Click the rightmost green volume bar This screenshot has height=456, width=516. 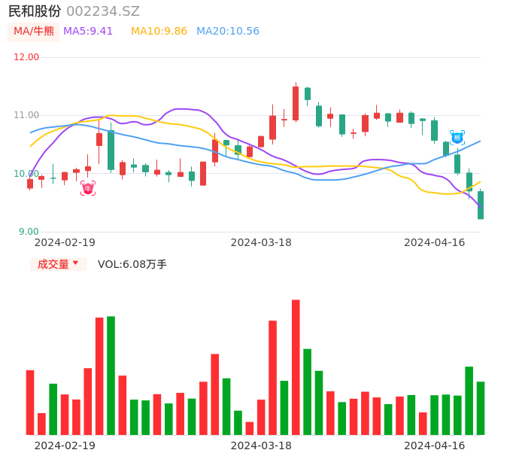point(481,407)
